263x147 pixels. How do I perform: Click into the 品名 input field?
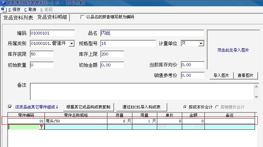click(152, 33)
